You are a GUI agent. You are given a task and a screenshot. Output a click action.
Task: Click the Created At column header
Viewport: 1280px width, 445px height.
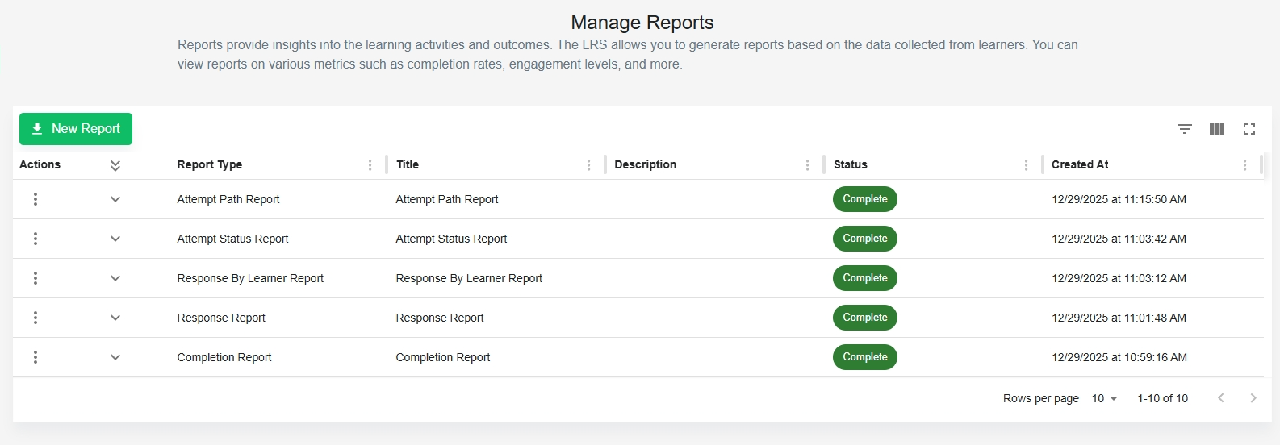coord(1080,164)
